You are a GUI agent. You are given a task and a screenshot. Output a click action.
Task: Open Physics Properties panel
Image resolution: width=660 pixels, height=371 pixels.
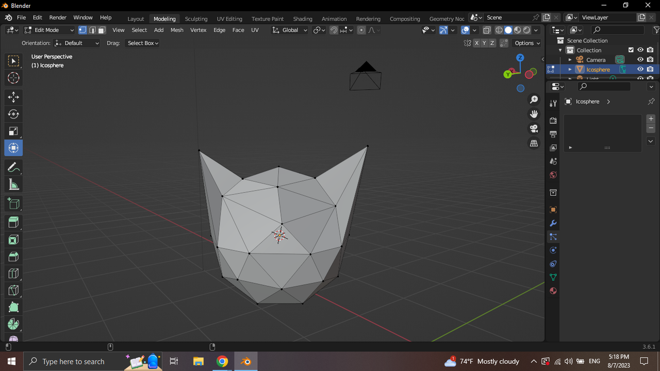pyautogui.click(x=553, y=250)
